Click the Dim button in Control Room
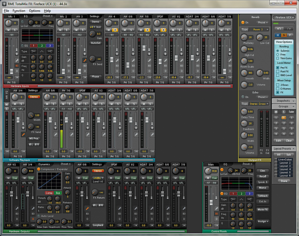Viewport: 299px width, 236px height. coord(263,171)
